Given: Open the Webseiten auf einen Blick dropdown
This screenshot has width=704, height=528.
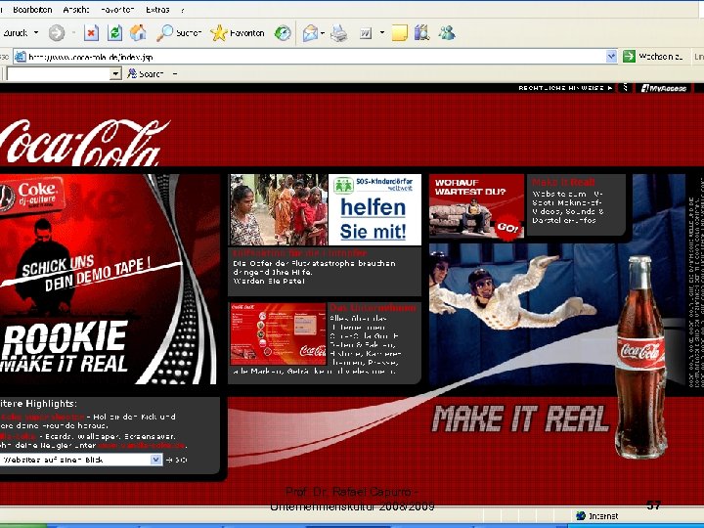Looking at the screenshot, I should [x=81, y=460].
